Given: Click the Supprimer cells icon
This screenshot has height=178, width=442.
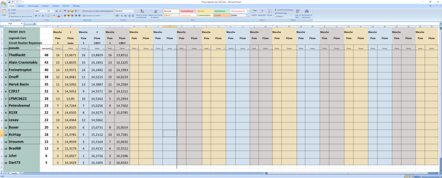Looking at the screenshot, I should pyautogui.click(x=262, y=13).
